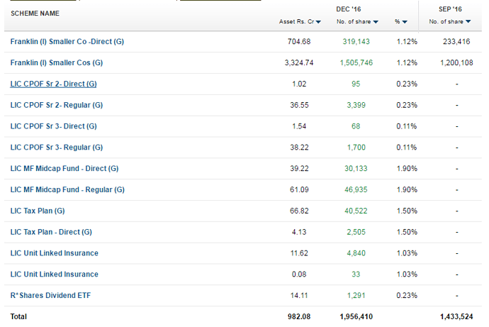This screenshot has width=489, height=327.
Task: Select share count 30,133
Action: [x=356, y=169]
